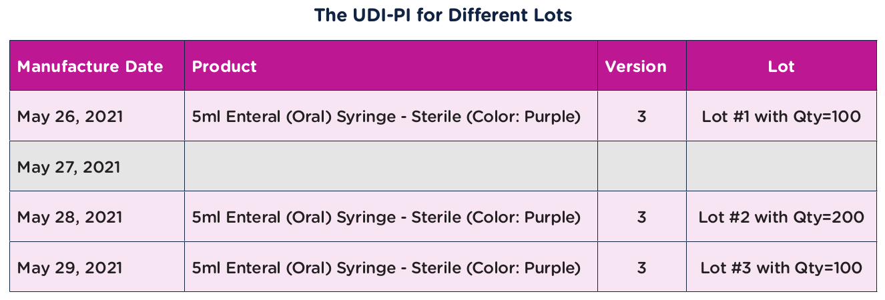Click the 'Lot #1 with Qty=100' cell
Image resolution: width=885 pixels, height=300 pixels.
tap(781, 117)
